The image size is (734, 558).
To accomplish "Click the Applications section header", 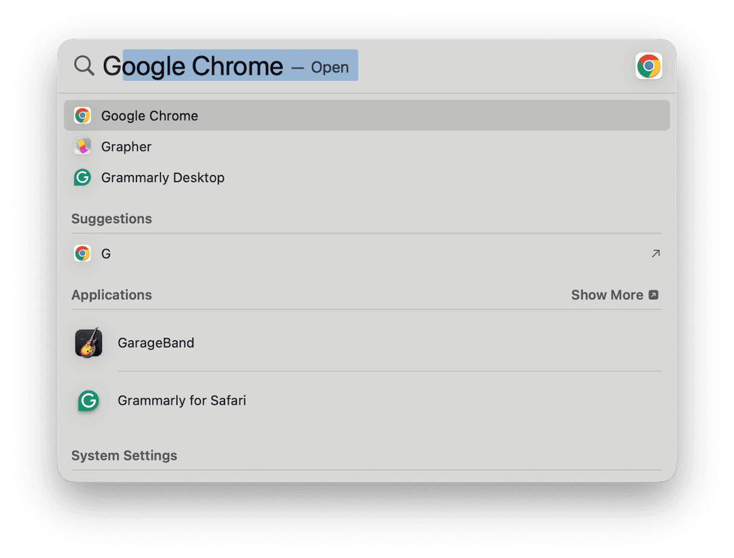I will point(112,294).
